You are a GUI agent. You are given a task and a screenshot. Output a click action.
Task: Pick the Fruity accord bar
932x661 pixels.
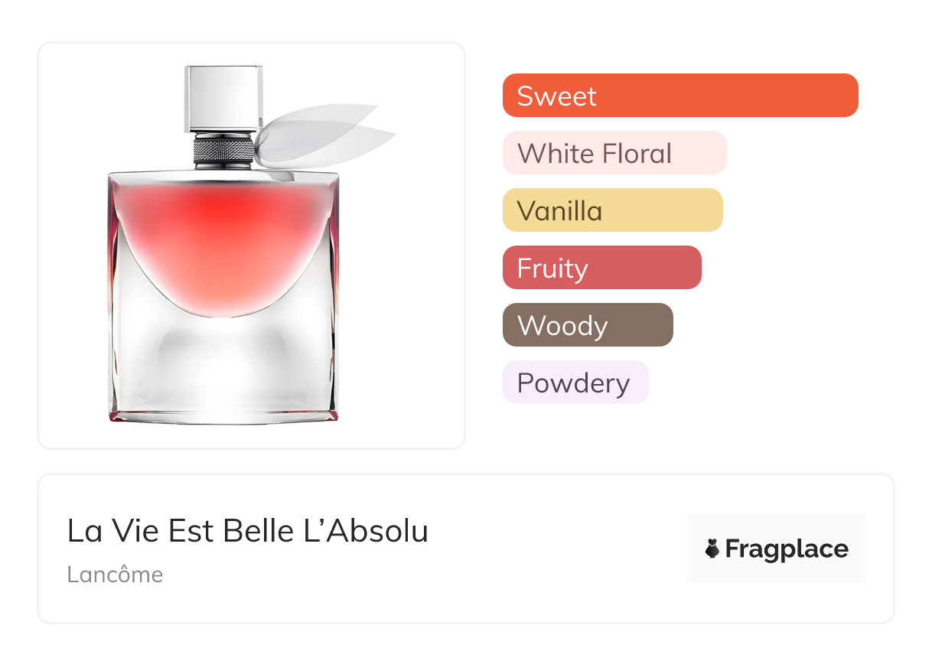(x=601, y=268)
